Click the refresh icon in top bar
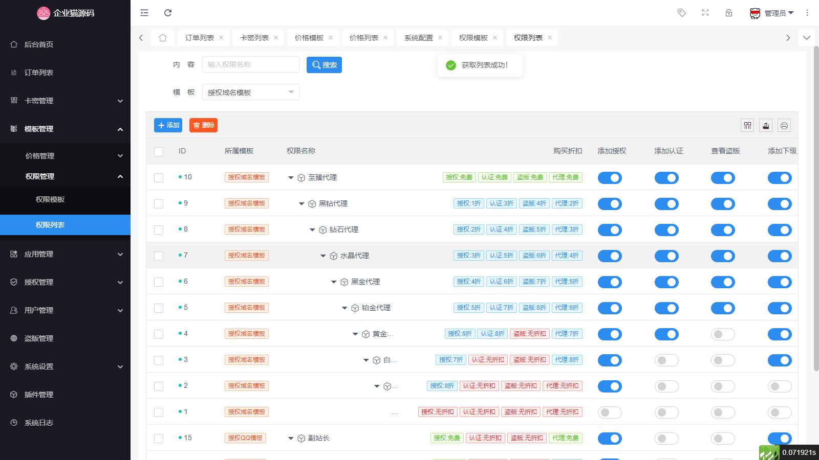Image resolution: width=819 pixels, height=460 pixels. click(x=168, y=13)
